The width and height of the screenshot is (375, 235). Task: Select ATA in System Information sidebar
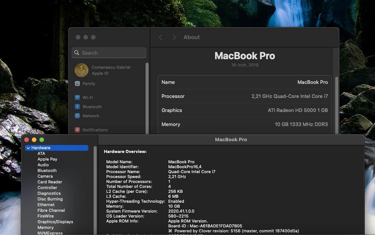tap(41, 153)
